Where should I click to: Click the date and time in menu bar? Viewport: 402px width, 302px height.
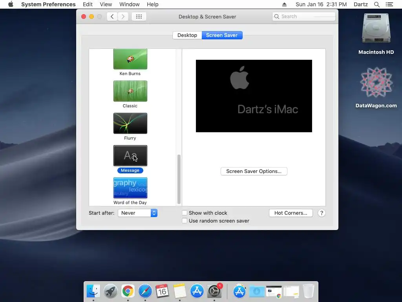click(321, 4)
